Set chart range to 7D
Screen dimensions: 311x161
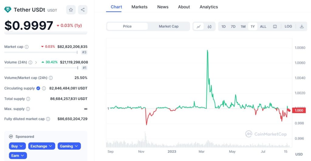233,27
